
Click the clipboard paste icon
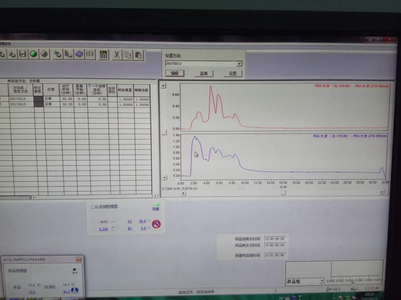(x=139, y=56)
